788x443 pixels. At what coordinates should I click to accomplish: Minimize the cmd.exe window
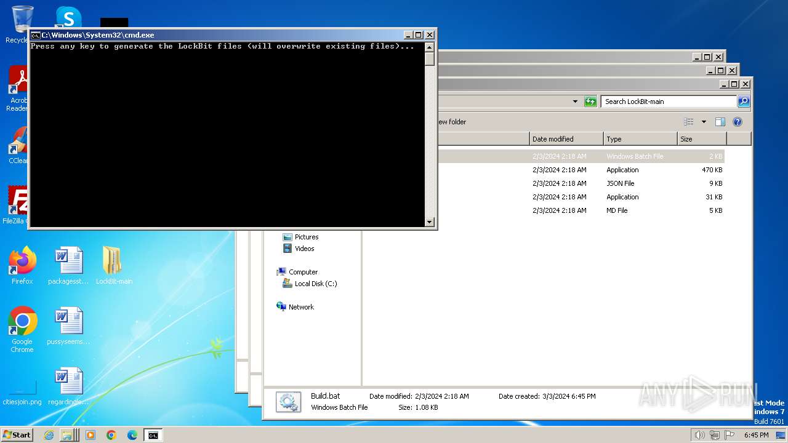point(408,35)
